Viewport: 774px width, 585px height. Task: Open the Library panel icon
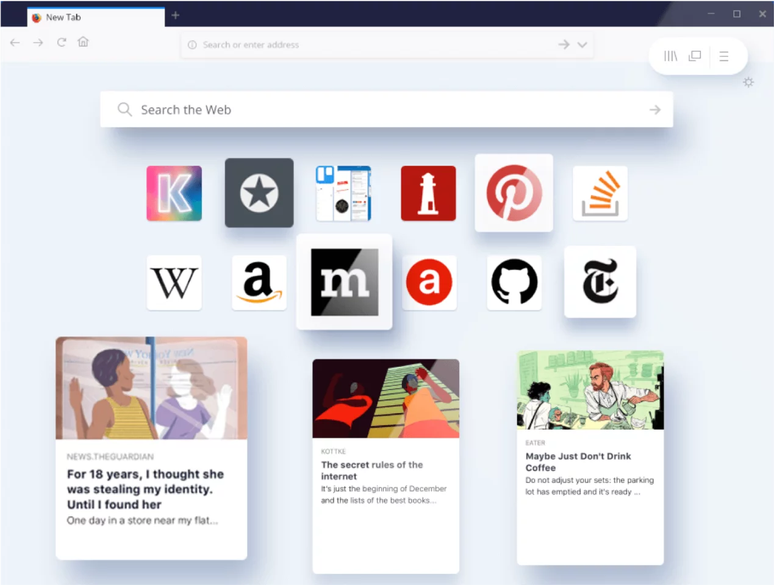pyautogui.click(x=670, y=55)
